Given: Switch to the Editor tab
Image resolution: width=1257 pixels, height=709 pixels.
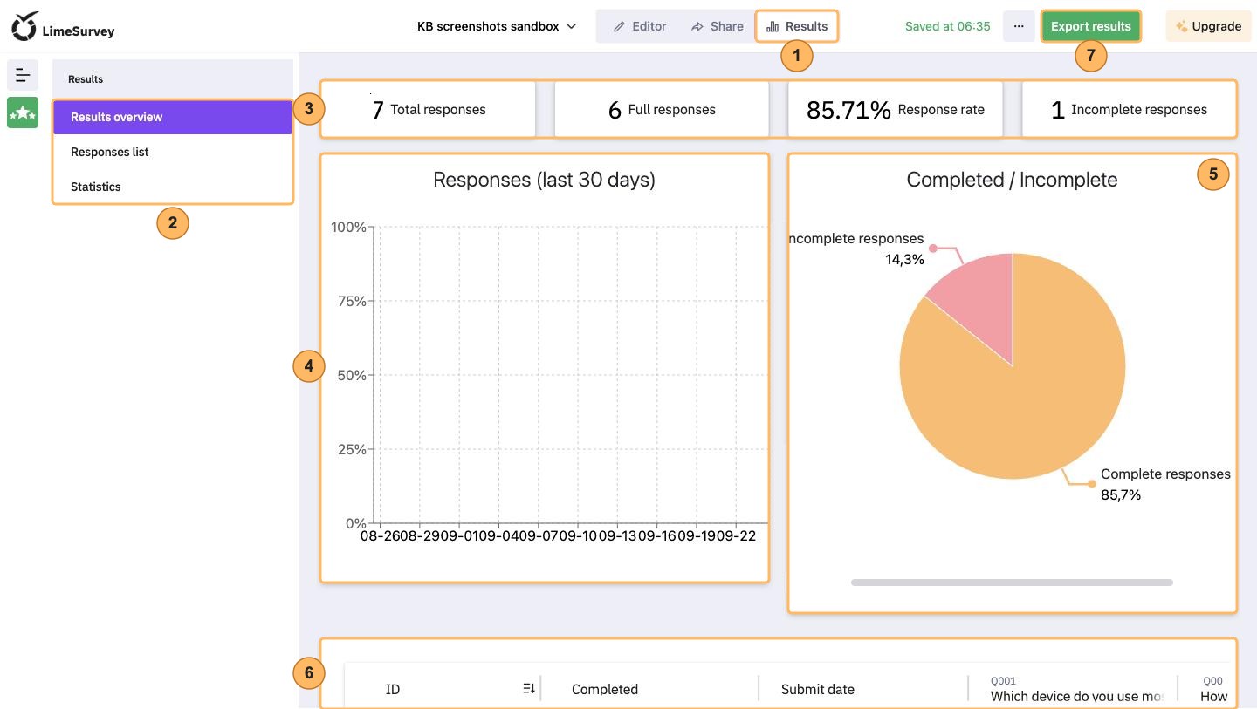Looking at the screenshot, I should point(640,26).
